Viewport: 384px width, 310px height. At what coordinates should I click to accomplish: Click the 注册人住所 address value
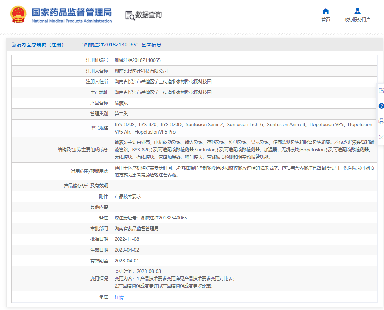click(x=163, y=81)
